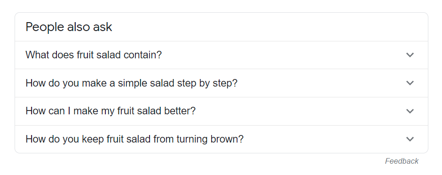Image resolution: width=442 pixels, height=175 pixels.
Task: Click the third question row about better fruit salad
Action: (221, 111)
